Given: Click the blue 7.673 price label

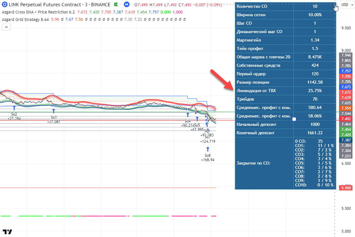Looking at the screenshot, I should [346, 87].
